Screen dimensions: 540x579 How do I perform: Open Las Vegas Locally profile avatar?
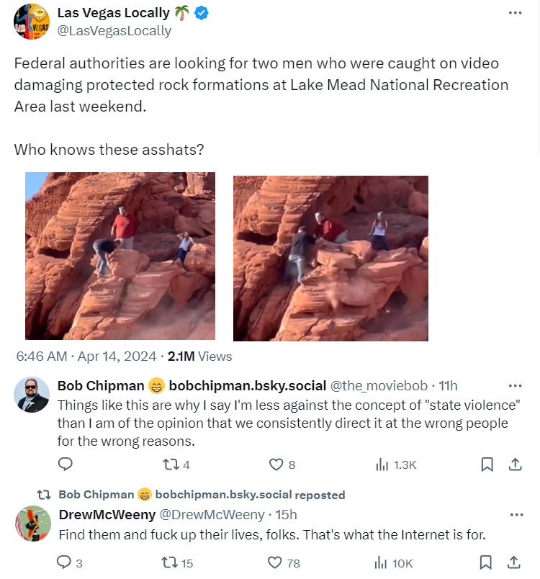point(31,22)
